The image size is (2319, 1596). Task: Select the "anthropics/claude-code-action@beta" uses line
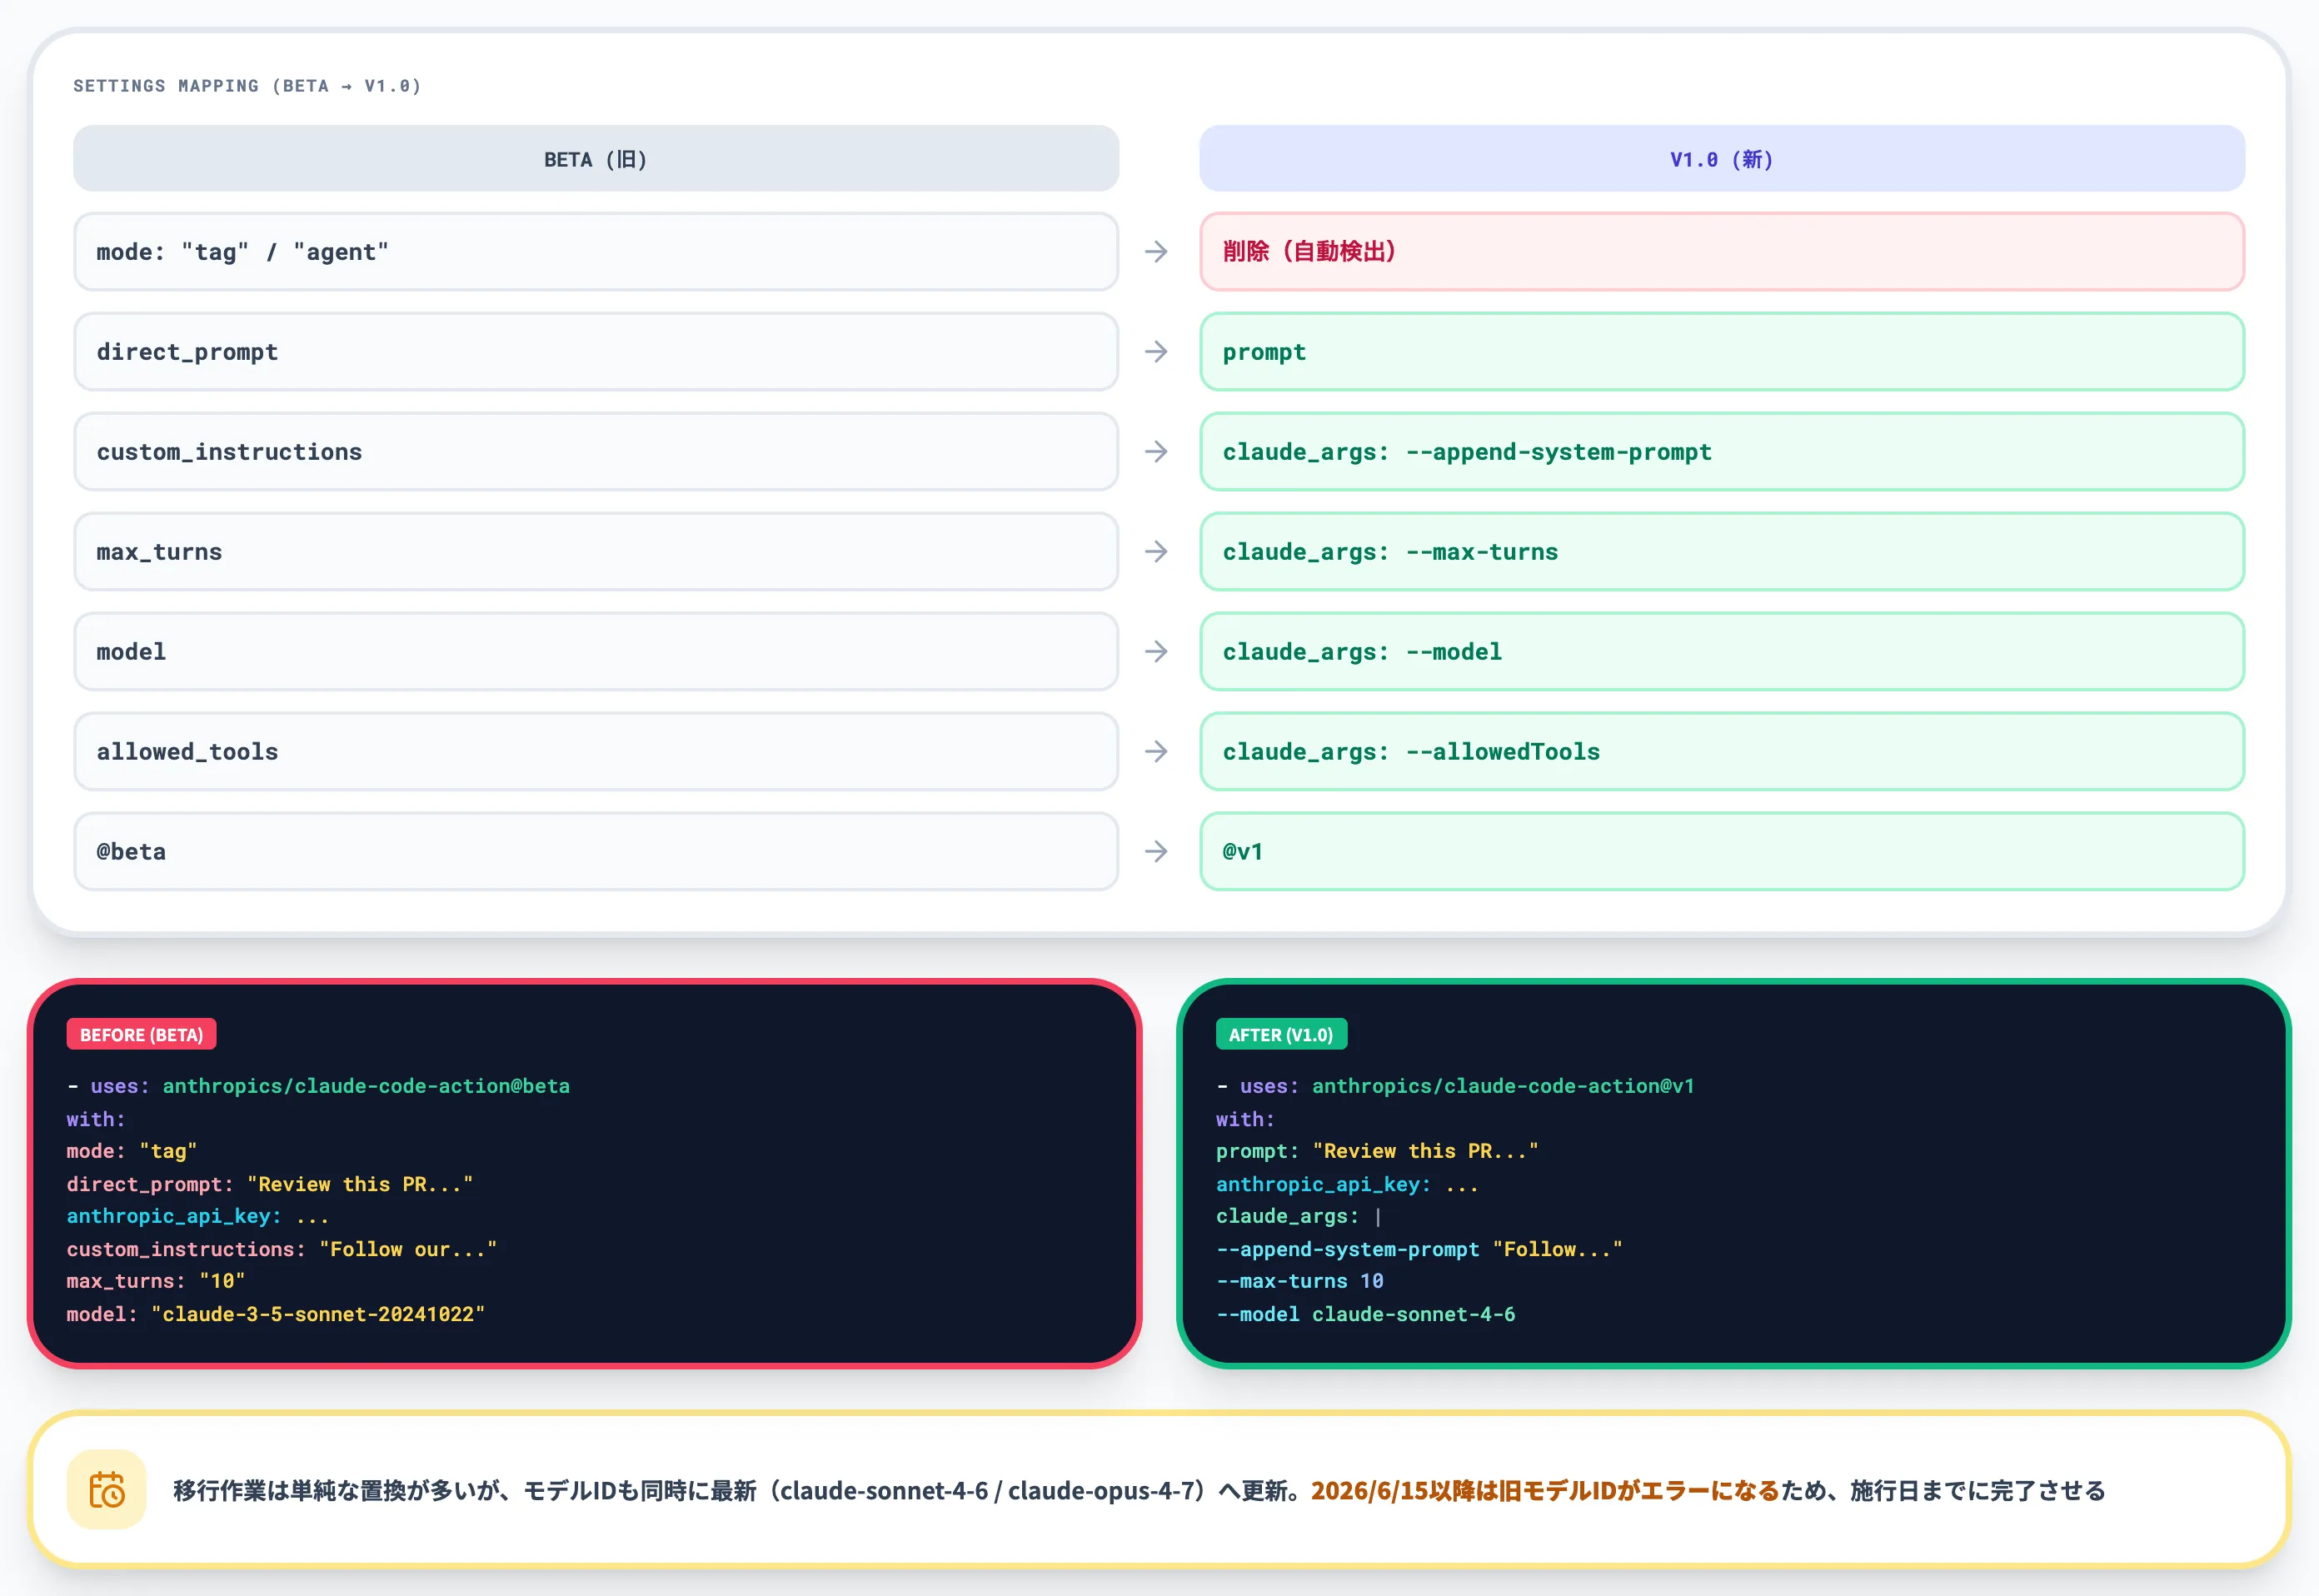pyautogui.click(x=318, y=1086)
